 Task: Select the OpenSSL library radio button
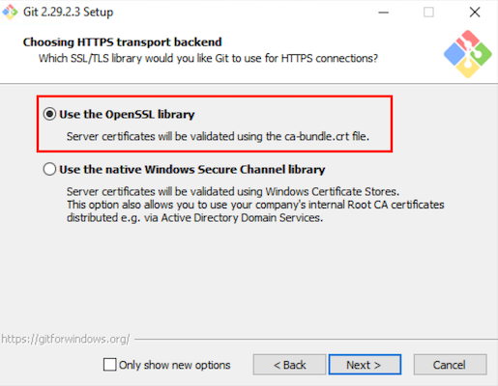pyautogui.click(x=49, y=114)
